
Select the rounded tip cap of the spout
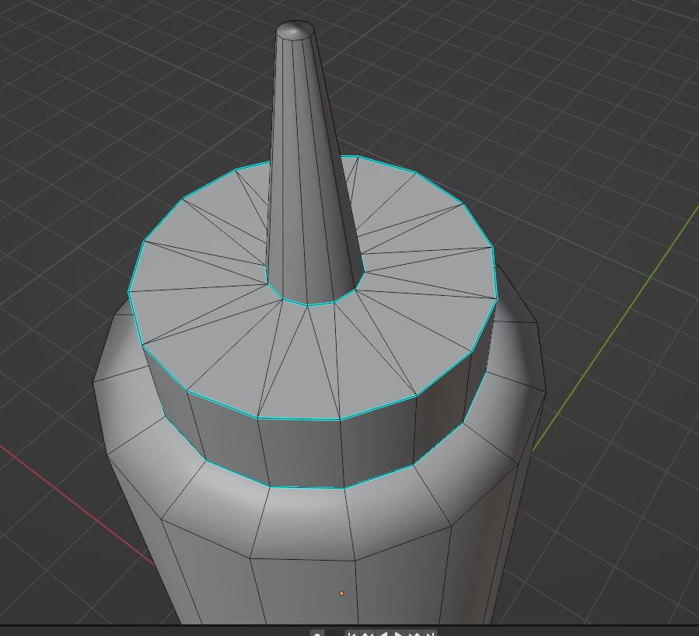click(x=295, y=30)
